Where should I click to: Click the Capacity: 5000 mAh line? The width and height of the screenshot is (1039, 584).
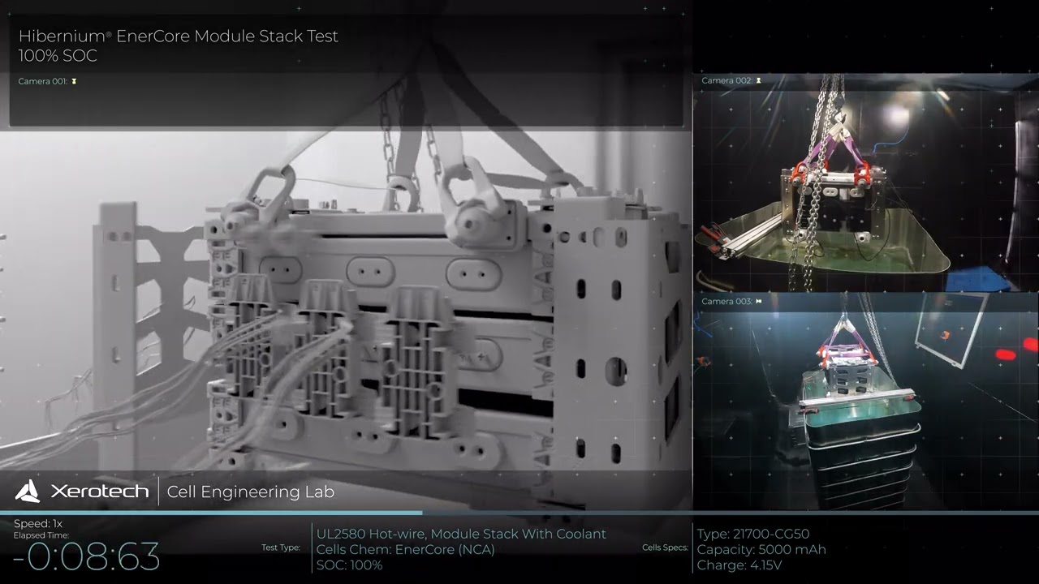pyautogui.click(x=761, y=549)
